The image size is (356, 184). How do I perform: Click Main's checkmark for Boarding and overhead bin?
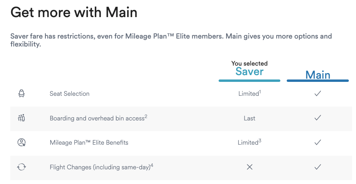coord(318,118)
